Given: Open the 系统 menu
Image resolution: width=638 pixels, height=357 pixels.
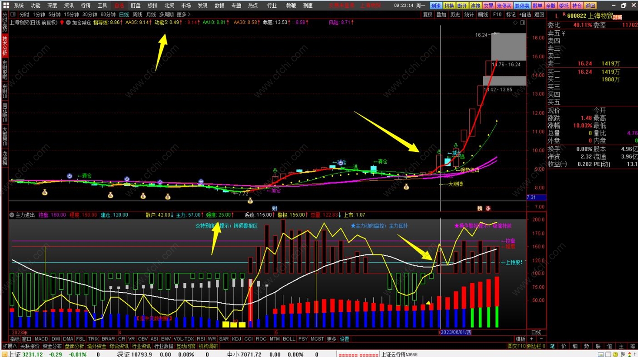Looking at the screenshot, I should pyautogui.click(x=19, y=5).
